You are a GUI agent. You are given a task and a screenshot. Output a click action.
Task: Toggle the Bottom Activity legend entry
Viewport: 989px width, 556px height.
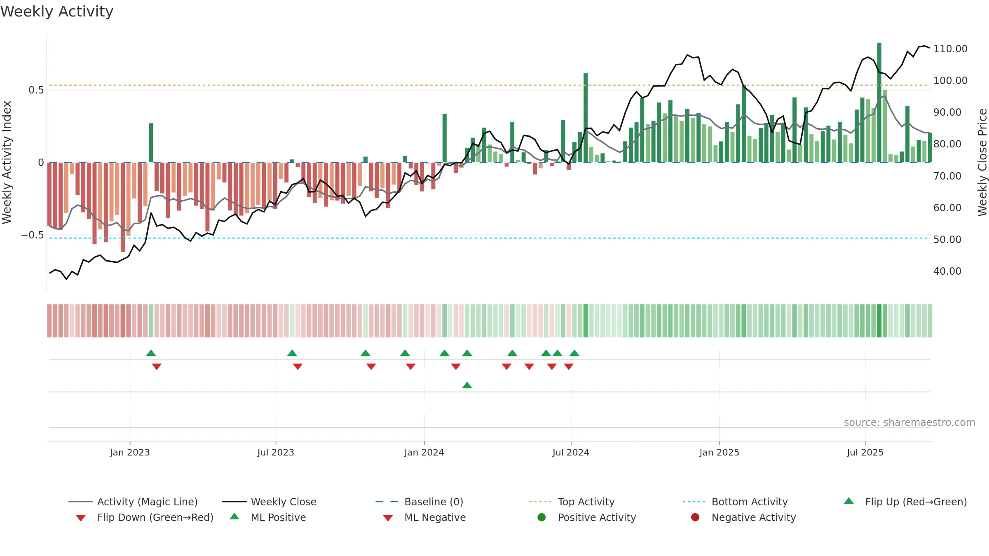pos(735,502)
